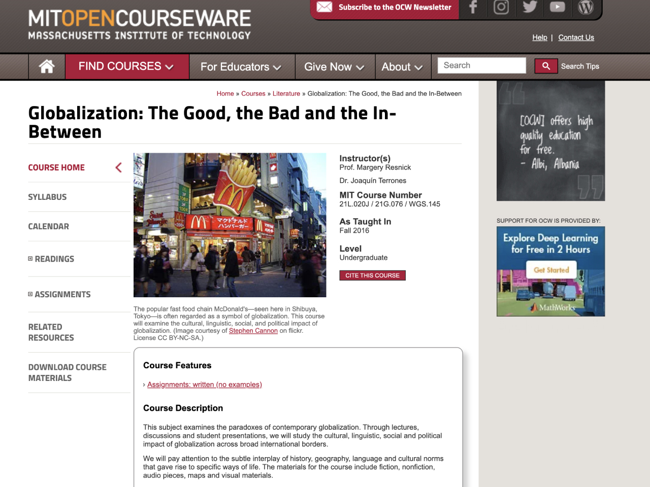Click Get Started in MathWorks ad
The height and width of the screenshot is (487, 650).
[x=551, y=270]
